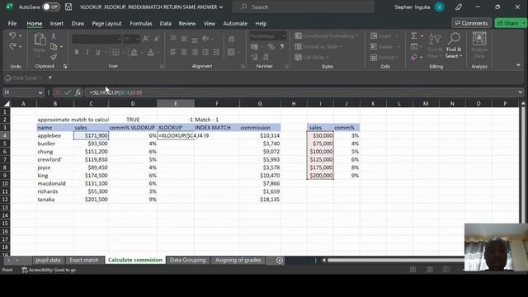Click the Wrap Text icon
The image size is (528, 297).
(231, 39)
